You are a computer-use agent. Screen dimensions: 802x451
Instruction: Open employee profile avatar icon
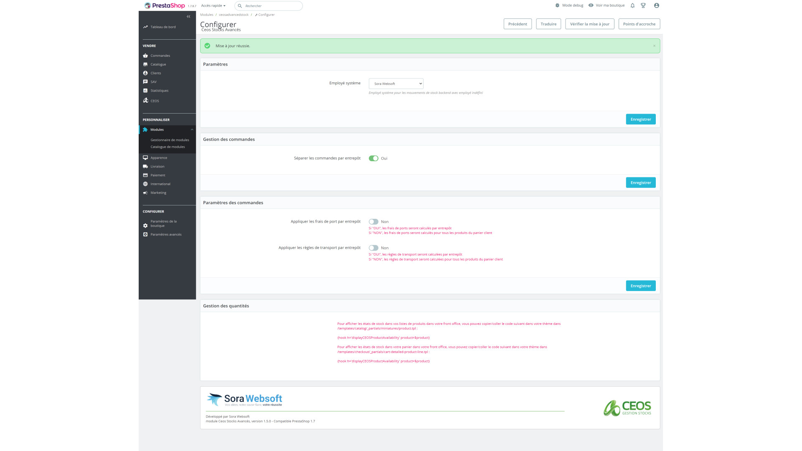click(656, 5)
